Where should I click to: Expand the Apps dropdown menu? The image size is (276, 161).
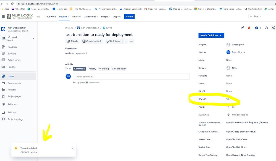pyautogui.click(x=117, y=17)
